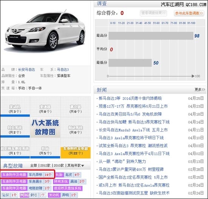Open the 转向系统 fault tile
This screenshot has width=208, height=199.
tap(15, 128)
